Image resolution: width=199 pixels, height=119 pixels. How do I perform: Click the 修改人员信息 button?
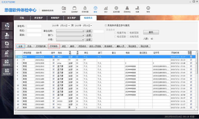coord(95,46)
